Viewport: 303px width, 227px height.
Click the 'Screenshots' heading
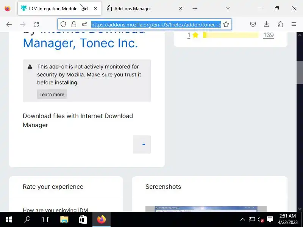(x=163, y=187)
